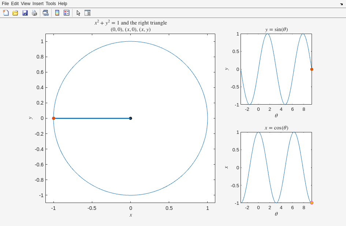
Task: Toggle the Link Plot tool
Action: [45, 13]
